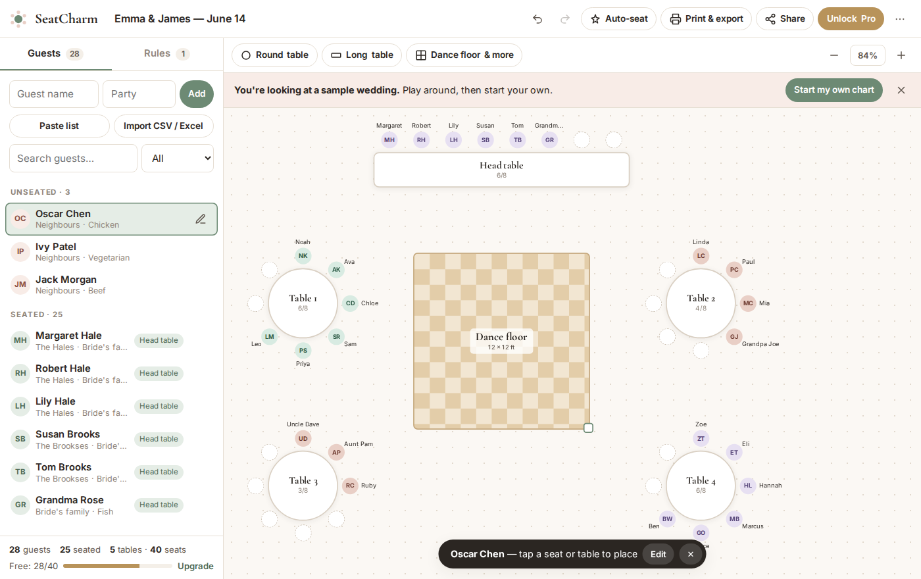Select Noah's NK seat at Table 1
This screenshot has height=579, width=921.
(303, 256)
